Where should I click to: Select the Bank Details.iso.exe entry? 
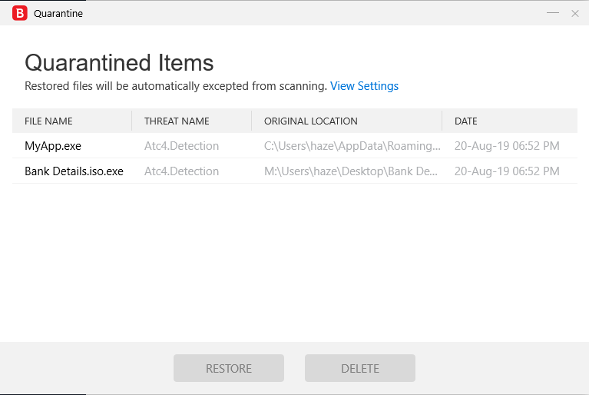[x=74, y=171]
